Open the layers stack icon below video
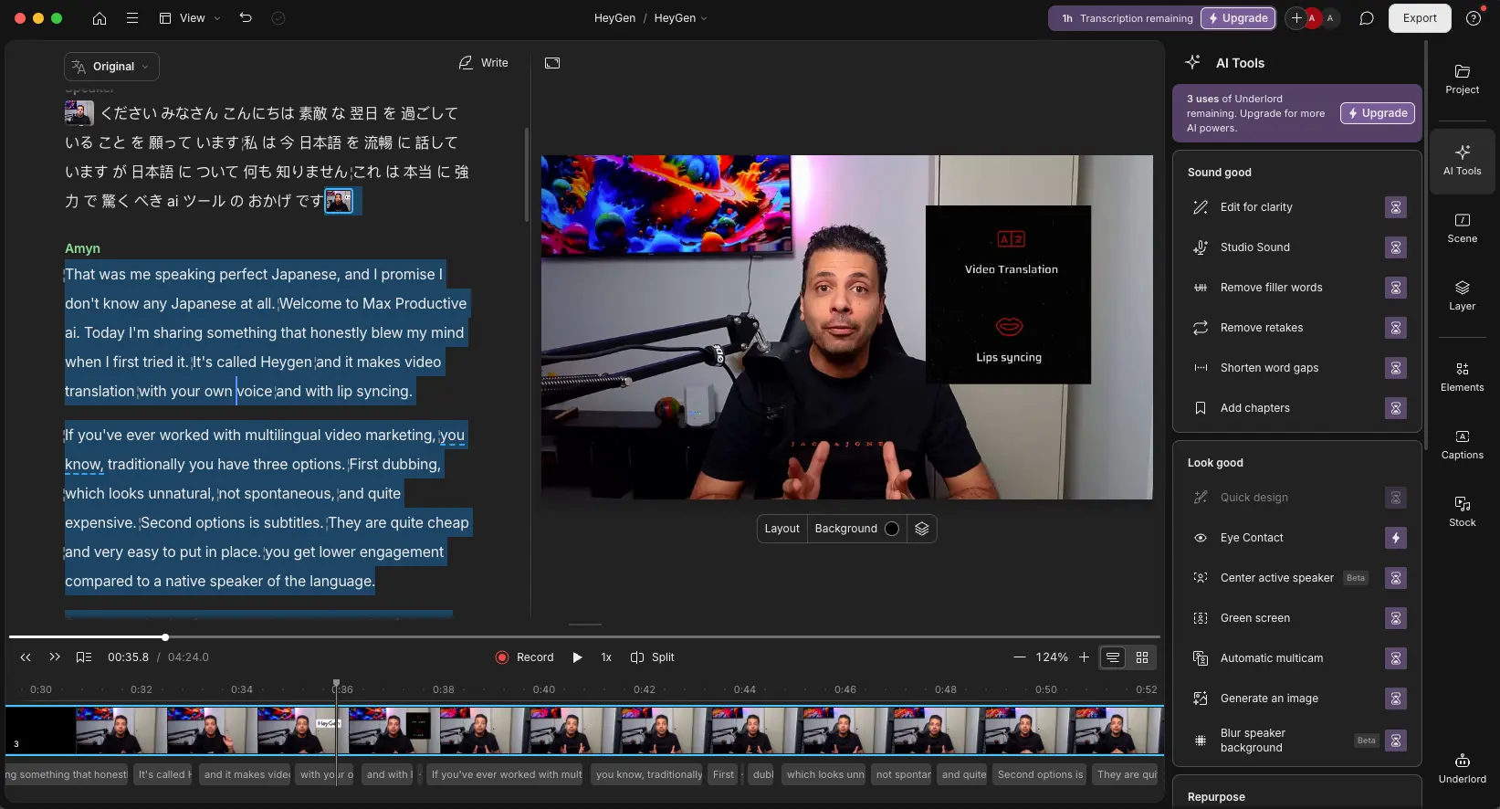Screen dimensions: 1500x809 click(921, 529)
